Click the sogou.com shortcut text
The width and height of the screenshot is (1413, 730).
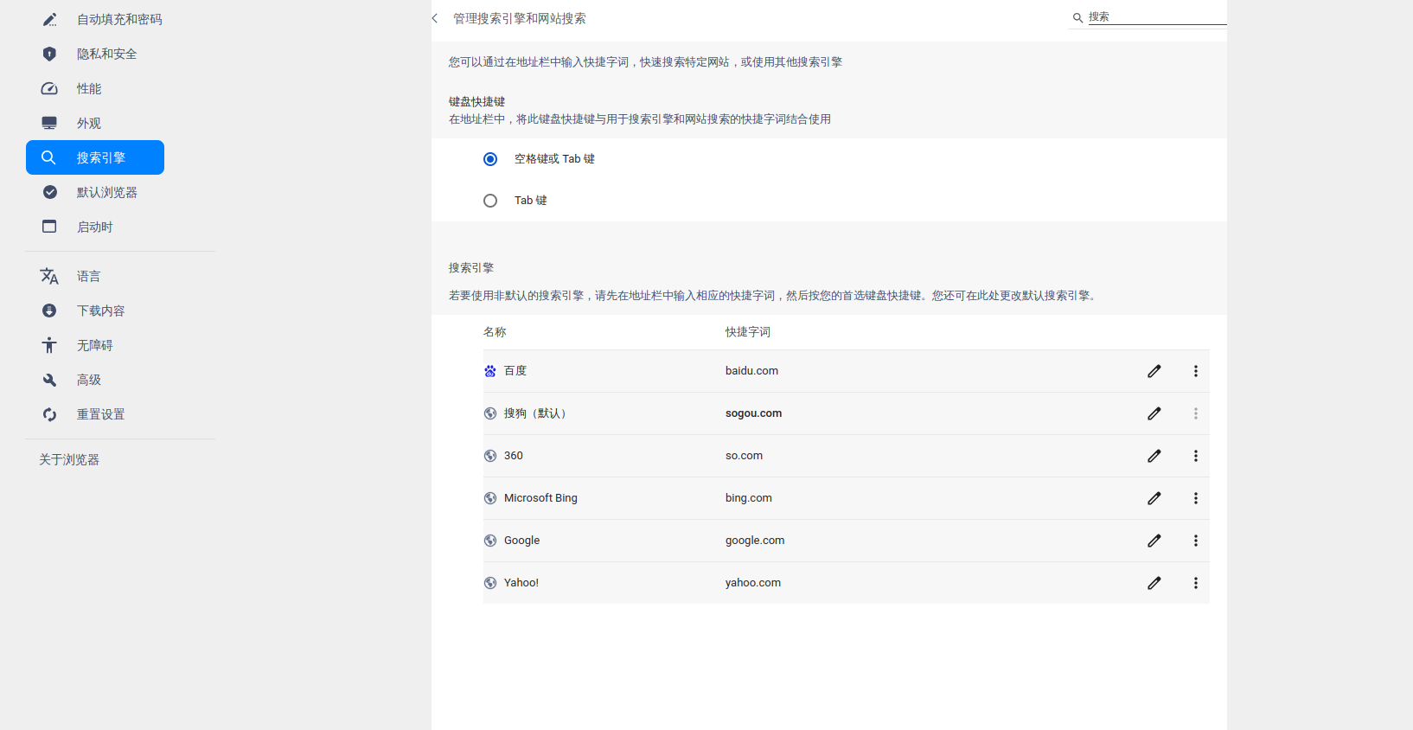pos(753,413)
